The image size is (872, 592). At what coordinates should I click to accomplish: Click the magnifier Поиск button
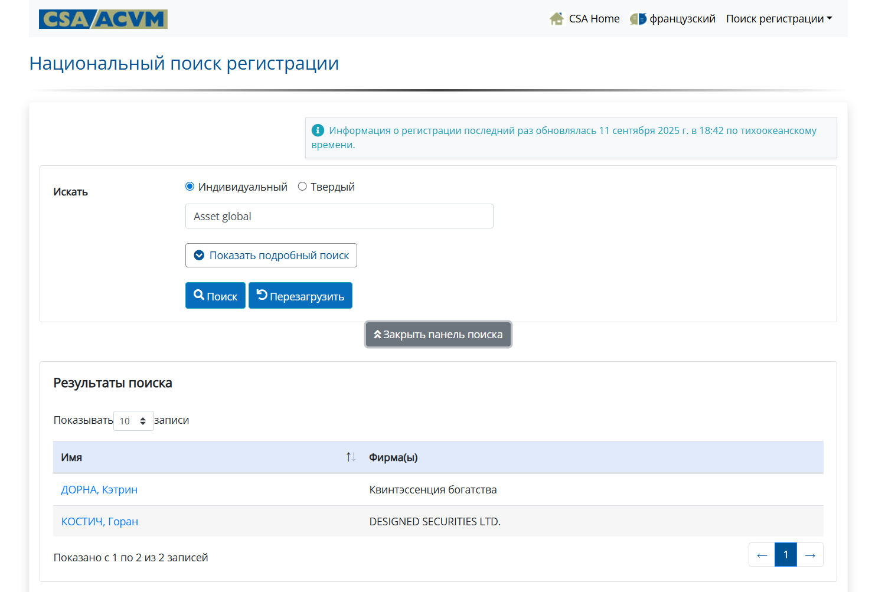tap(215, 296)
